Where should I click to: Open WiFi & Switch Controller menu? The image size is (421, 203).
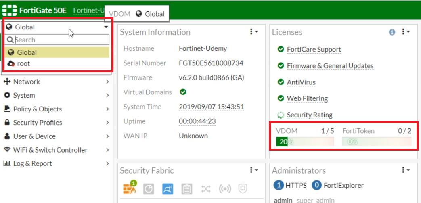pos(57,150)
